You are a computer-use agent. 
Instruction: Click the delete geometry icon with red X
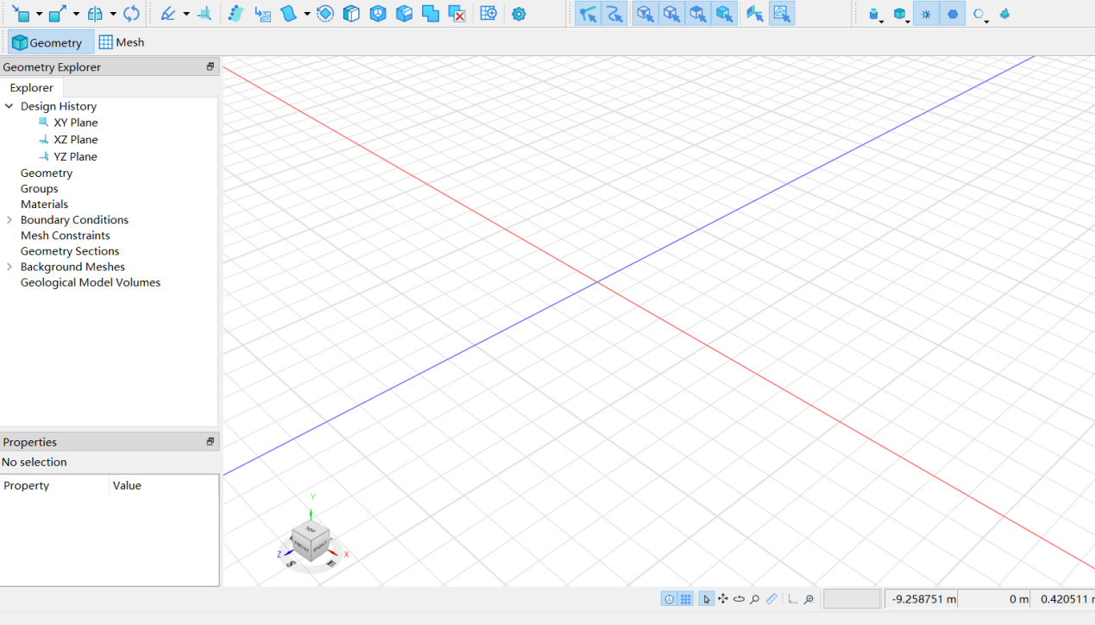click(457, 14)
